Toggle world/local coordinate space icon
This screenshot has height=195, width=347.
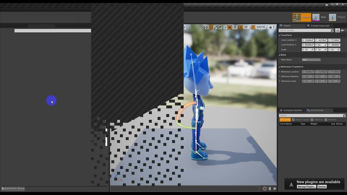tap(220, 27)
